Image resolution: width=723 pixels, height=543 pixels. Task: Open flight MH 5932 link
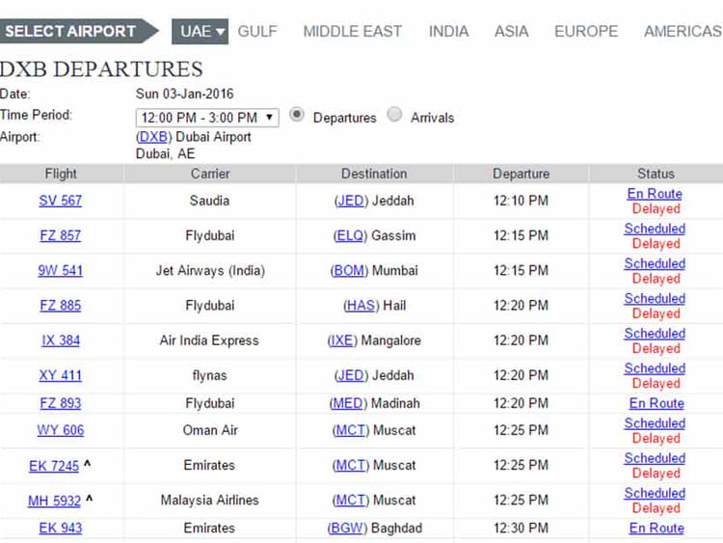[54, 501]
